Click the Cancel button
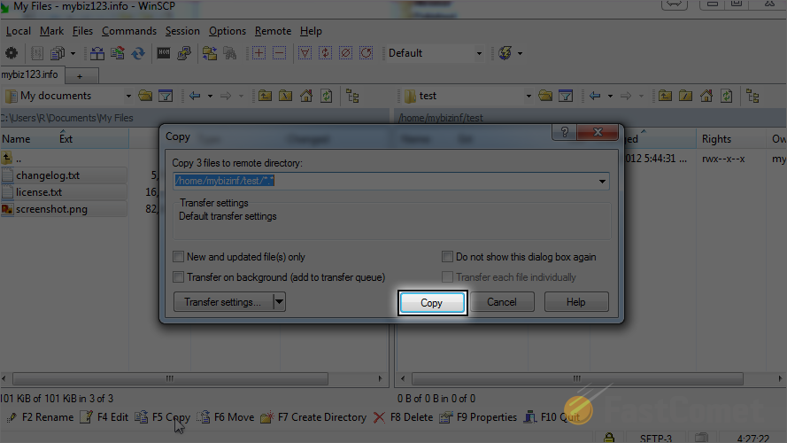The width and height of the screenshot is (787, 443). tap(502, 302)
